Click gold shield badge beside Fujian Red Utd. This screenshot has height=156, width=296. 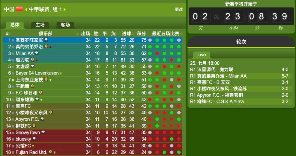50,152
